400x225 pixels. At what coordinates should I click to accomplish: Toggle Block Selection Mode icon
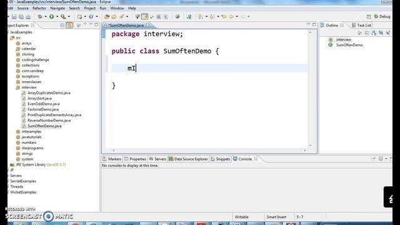[159, 17]
